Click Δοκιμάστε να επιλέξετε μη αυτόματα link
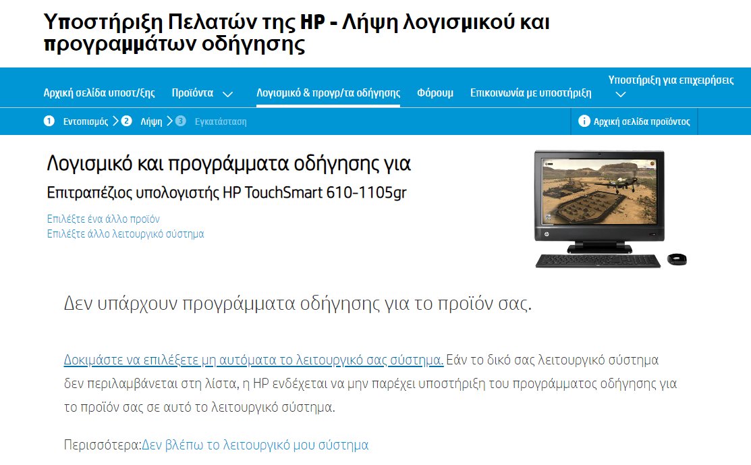The height and width of the screenshot is (465, 751). (x=254, y=360)
